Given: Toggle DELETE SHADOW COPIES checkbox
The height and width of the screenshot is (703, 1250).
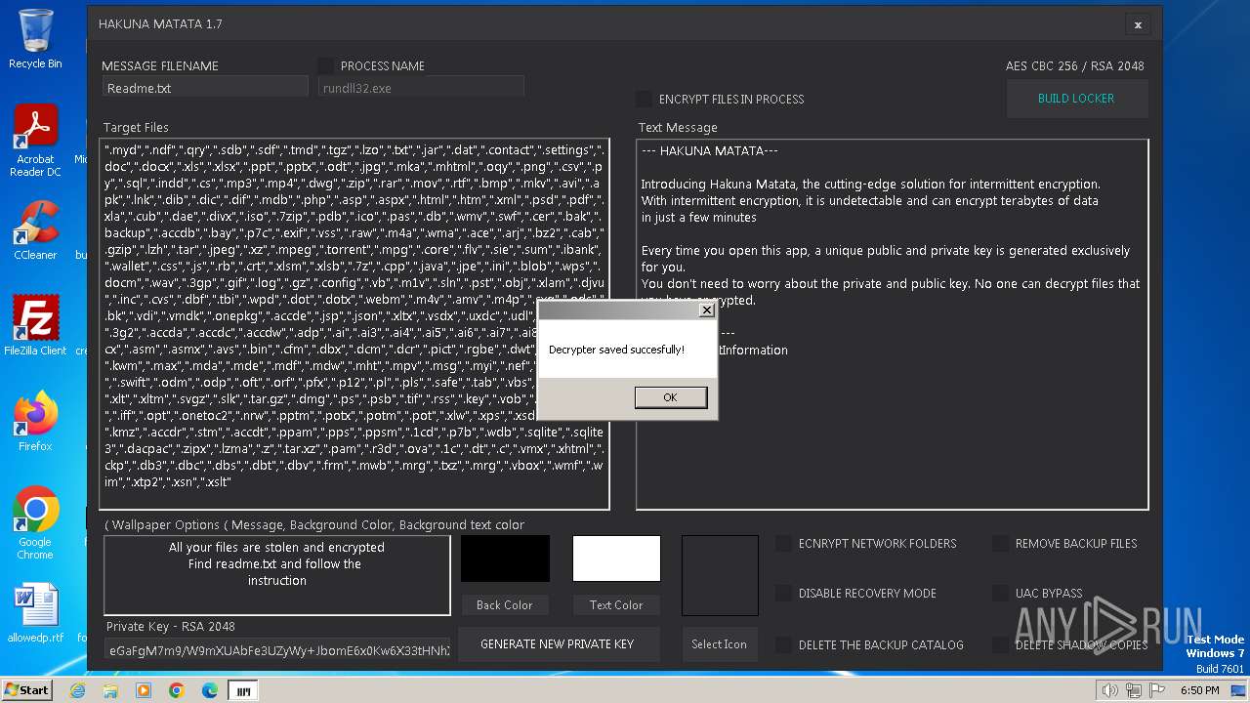Looking at the screenshot, I should [1000, 644].
